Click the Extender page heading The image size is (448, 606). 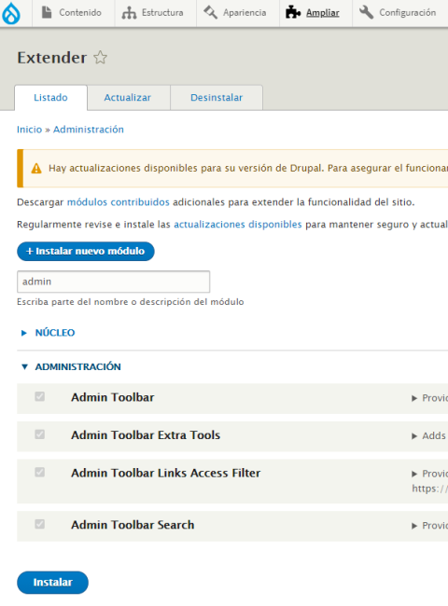pyautogui.click(x=52, y=58)
